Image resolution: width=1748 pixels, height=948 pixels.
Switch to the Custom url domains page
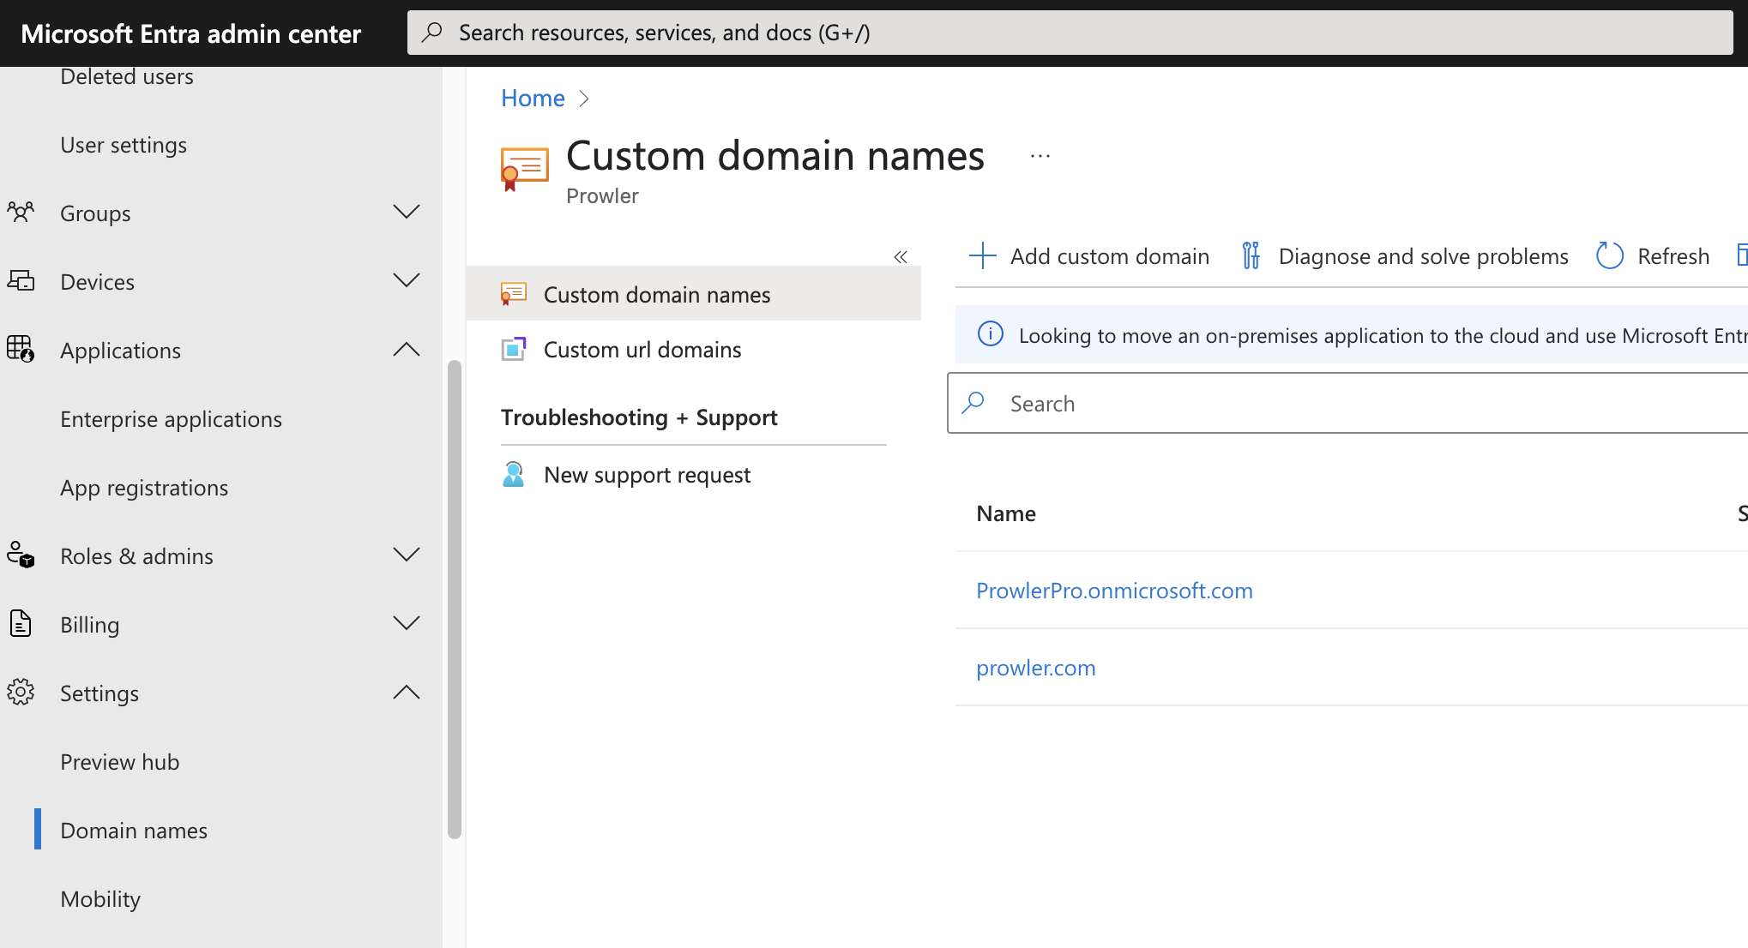642,349
